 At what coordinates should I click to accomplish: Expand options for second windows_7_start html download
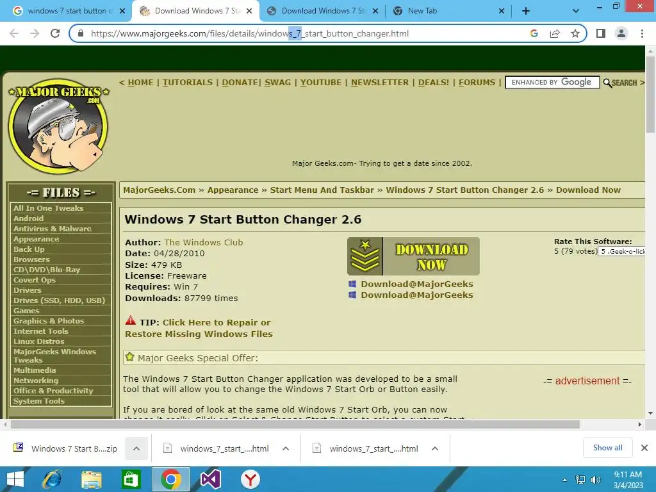click(435, 448)
